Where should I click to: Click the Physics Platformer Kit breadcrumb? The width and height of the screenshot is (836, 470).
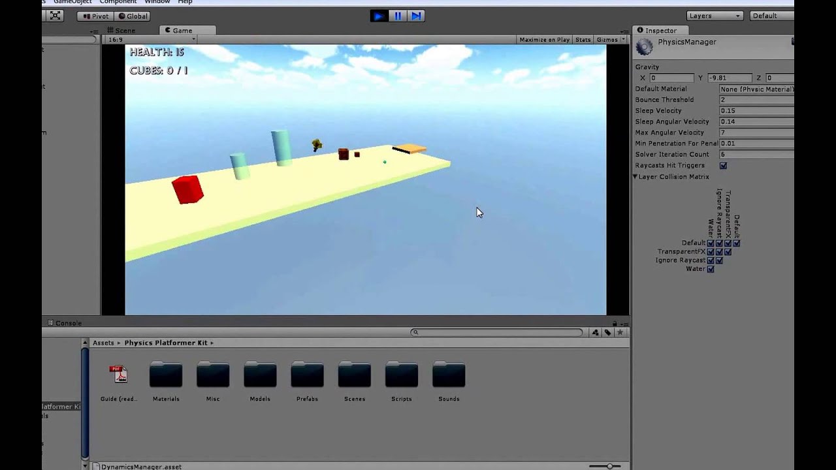[x=166, y=343]
